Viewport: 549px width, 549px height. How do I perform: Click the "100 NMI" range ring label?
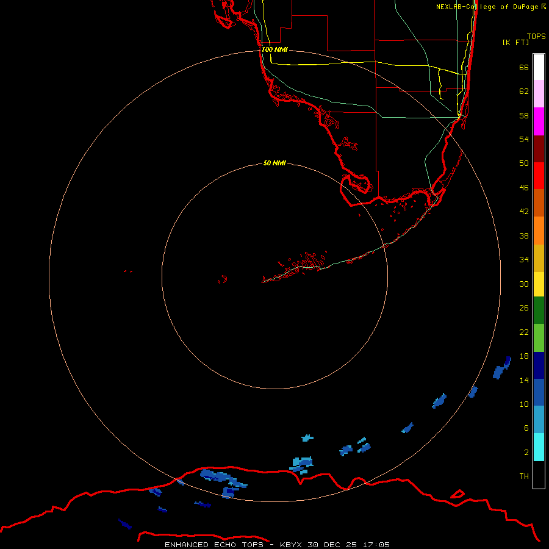coord(274,49)
